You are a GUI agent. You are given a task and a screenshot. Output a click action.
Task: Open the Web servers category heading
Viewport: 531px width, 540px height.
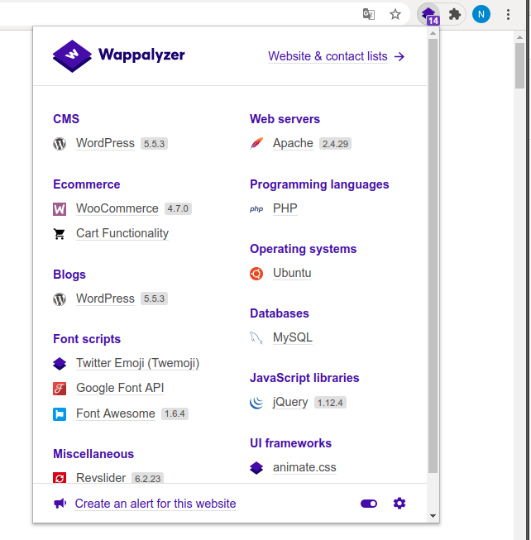click(x=285, y=119)
